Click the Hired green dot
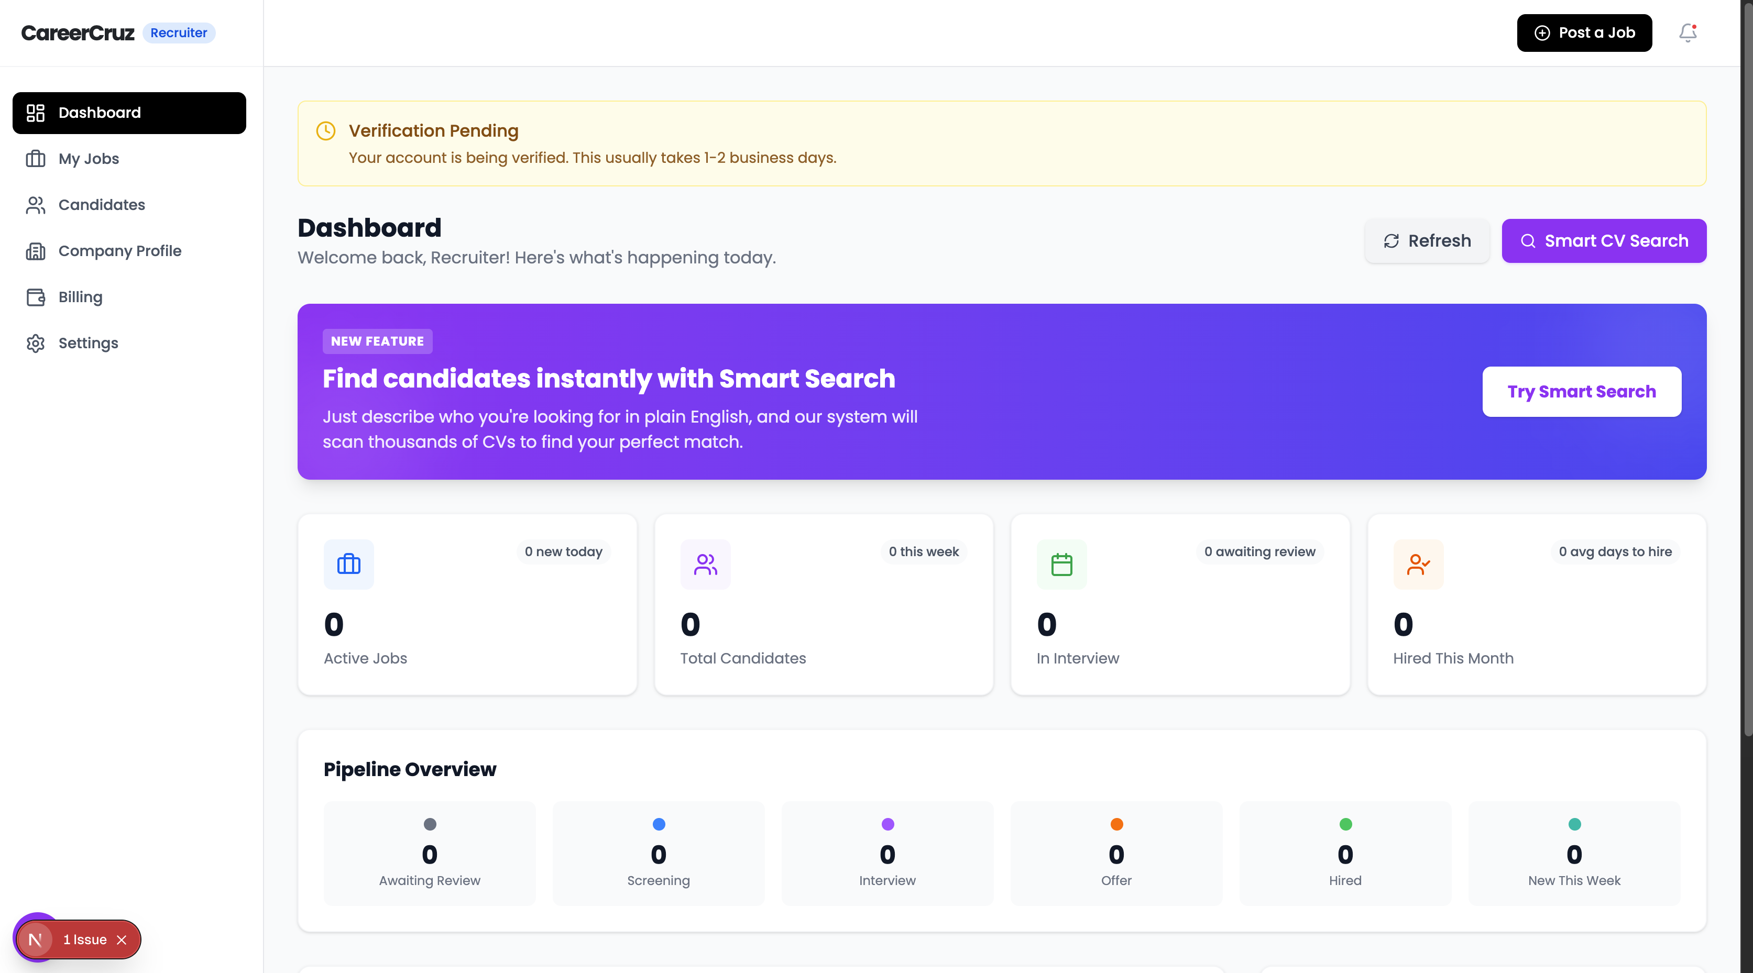 click(x=1345, y=825)
